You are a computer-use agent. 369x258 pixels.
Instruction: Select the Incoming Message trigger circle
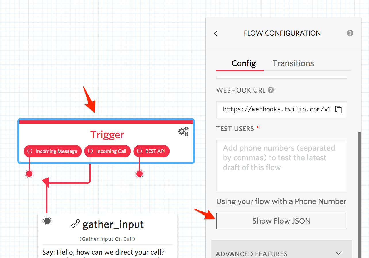(x=30, y=151)
